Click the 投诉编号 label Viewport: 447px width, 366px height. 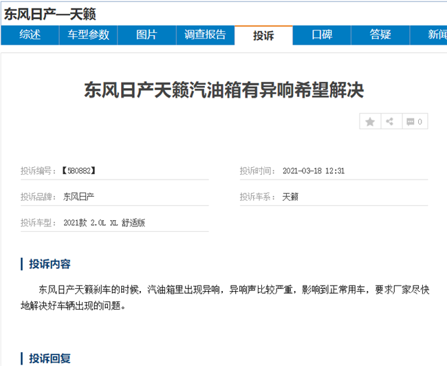coord(39,171)
